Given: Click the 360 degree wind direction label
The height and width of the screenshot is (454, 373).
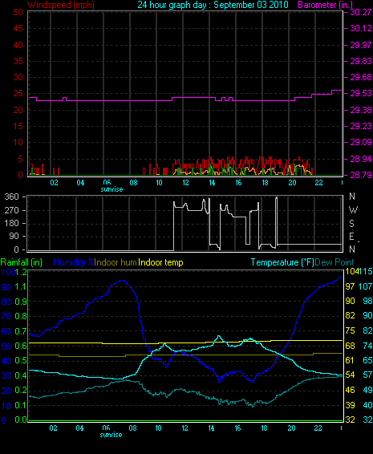Looking at the screenshot, I should pyautogui.click(x=12, y=197).
